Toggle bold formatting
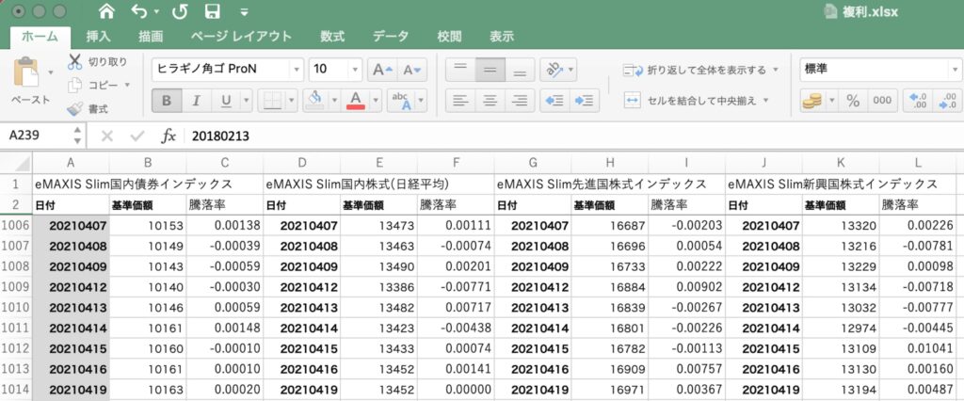The image size is (964, 401). 167,100
